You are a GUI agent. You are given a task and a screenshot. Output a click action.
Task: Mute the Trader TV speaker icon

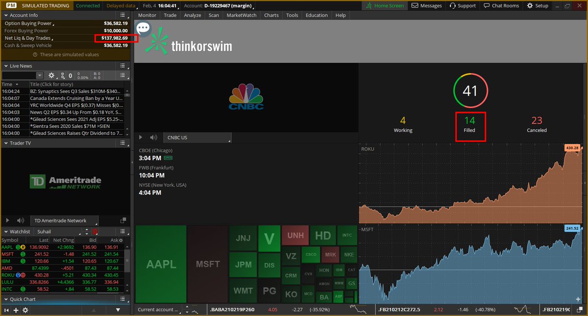coord(20,220)
